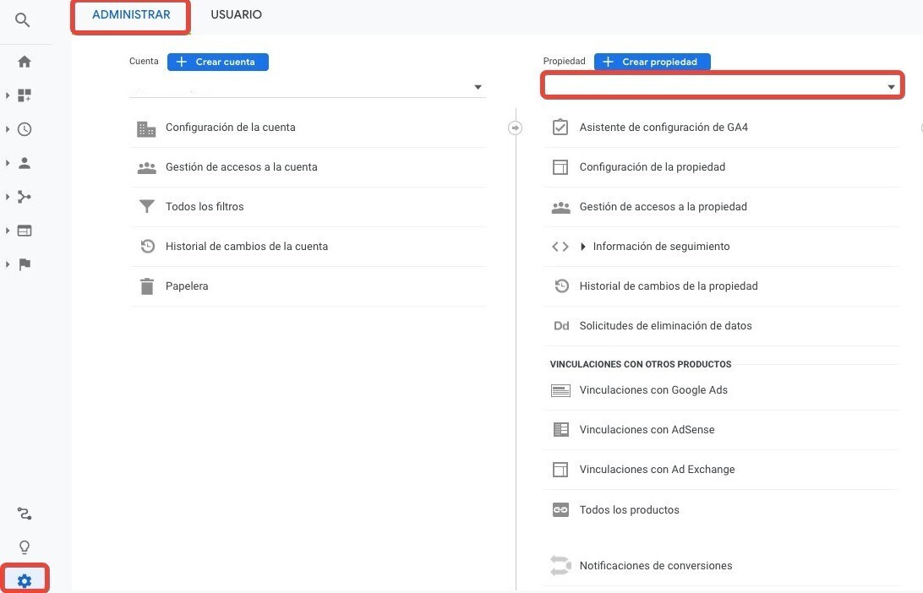Open Discover via the lightbulb icon

pos(24,546)
